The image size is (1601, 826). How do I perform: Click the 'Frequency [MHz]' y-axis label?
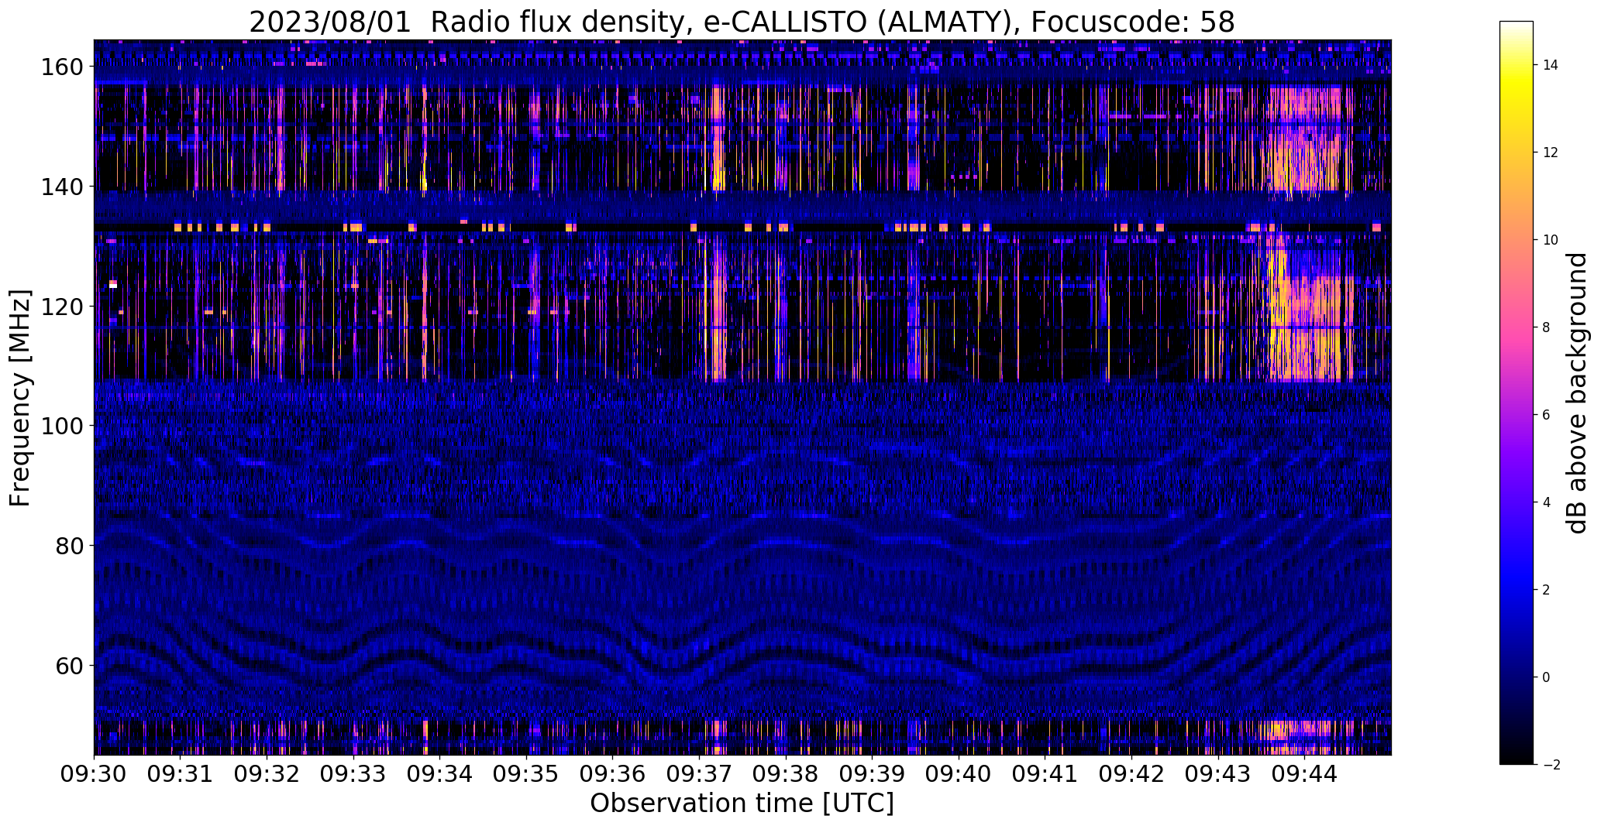coord(20,398)
